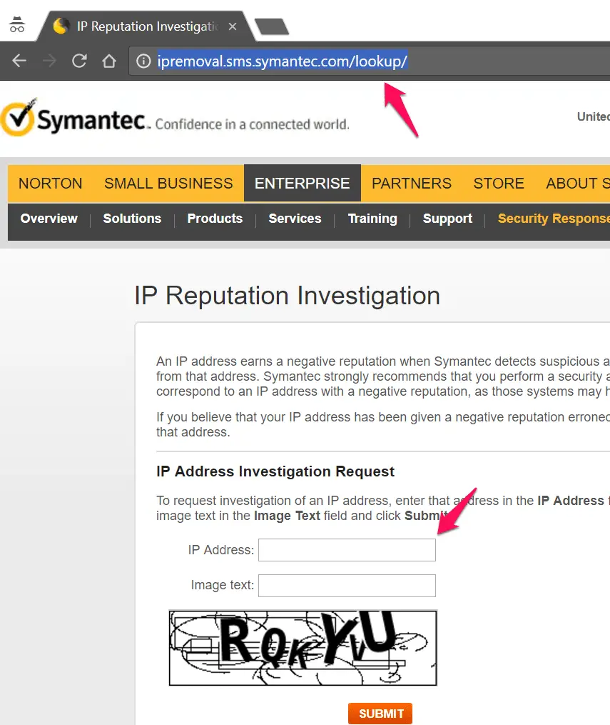610x725 pixels.
Task: Click the 'Confidence in a connected world.' tagline
Action: click(252, 124)
